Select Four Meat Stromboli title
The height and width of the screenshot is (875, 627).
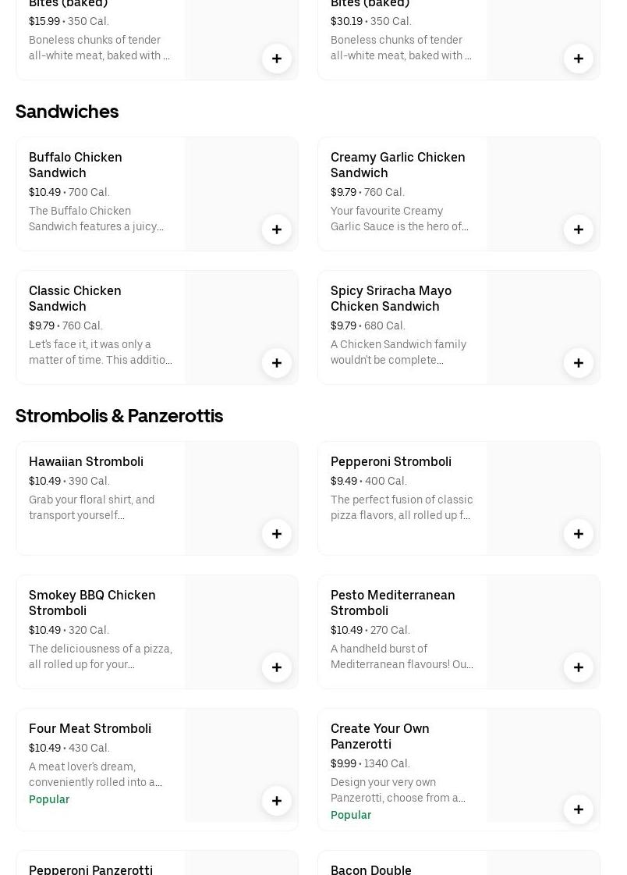90,728
